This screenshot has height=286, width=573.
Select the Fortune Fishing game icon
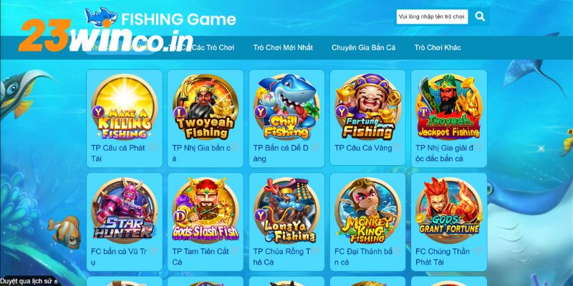(x=368, y=107)
